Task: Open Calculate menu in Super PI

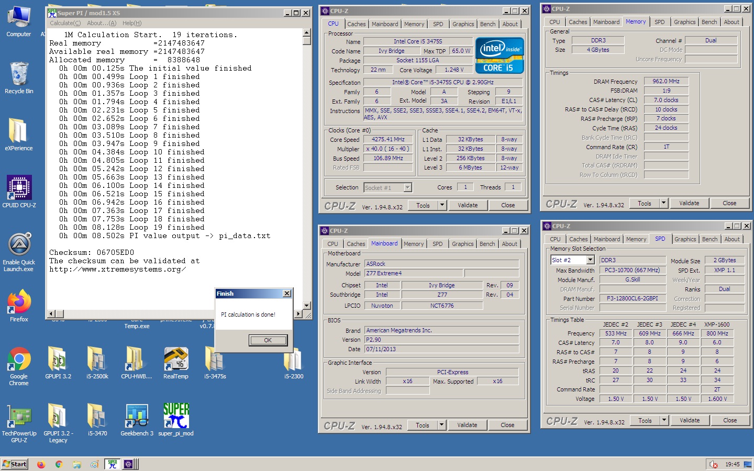Action: 65,23
